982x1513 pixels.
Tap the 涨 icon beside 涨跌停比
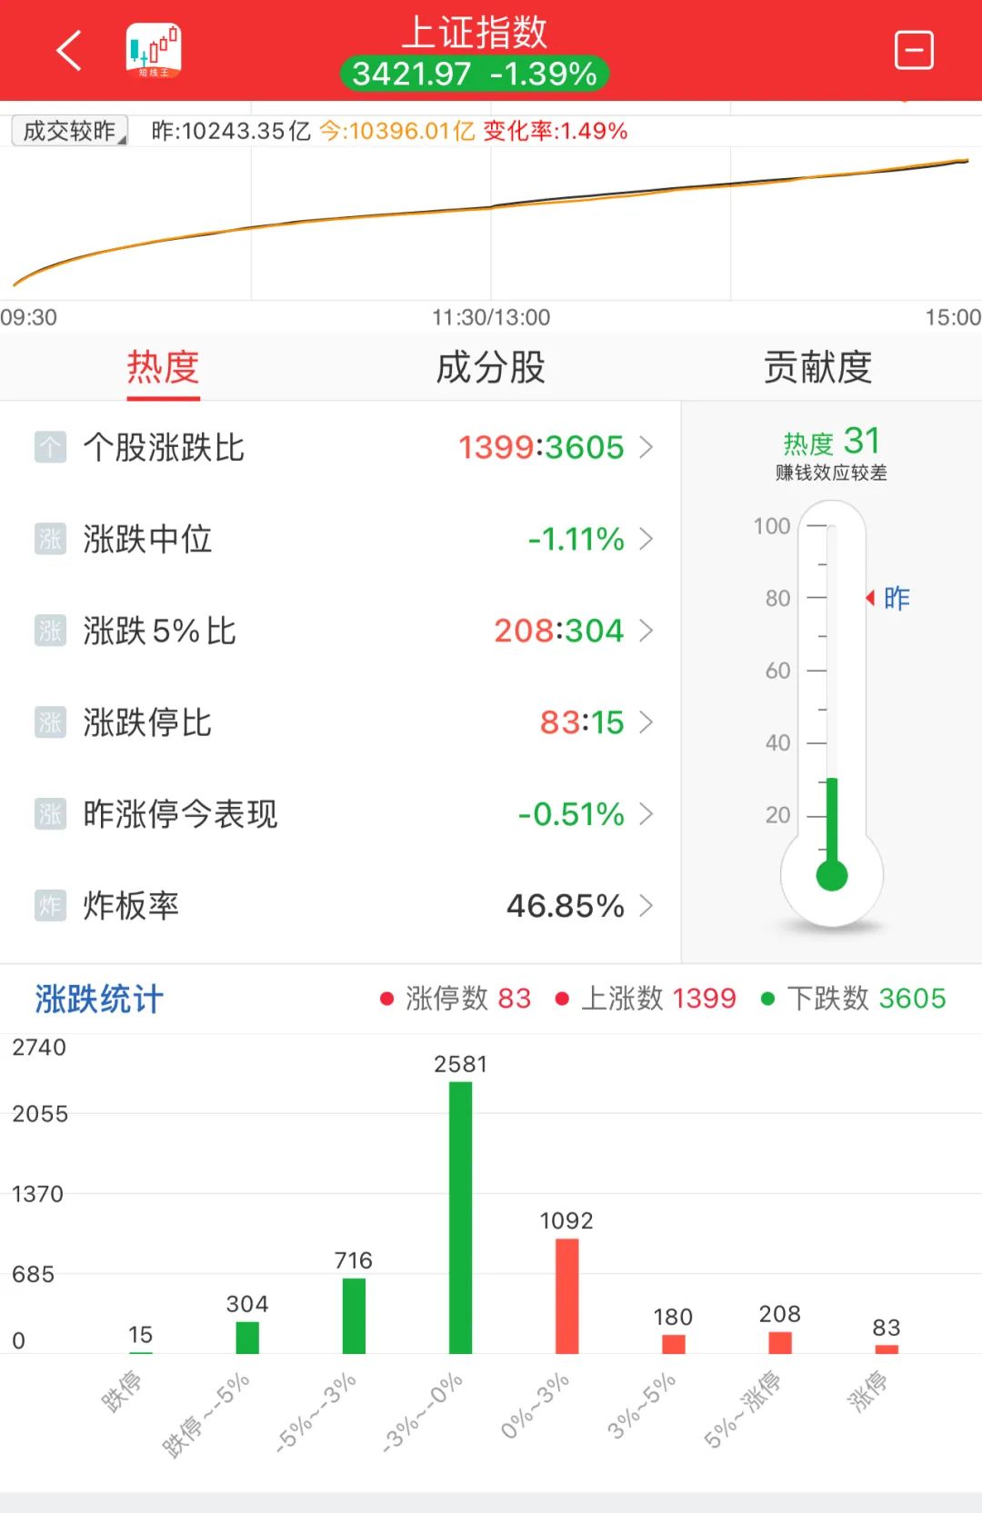tap(50, 722)
